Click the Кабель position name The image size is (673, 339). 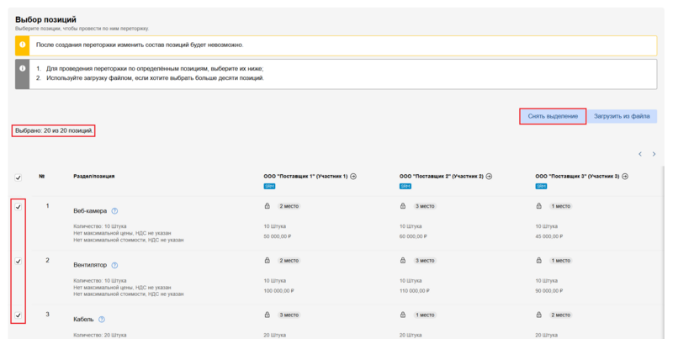click(83, 320)
